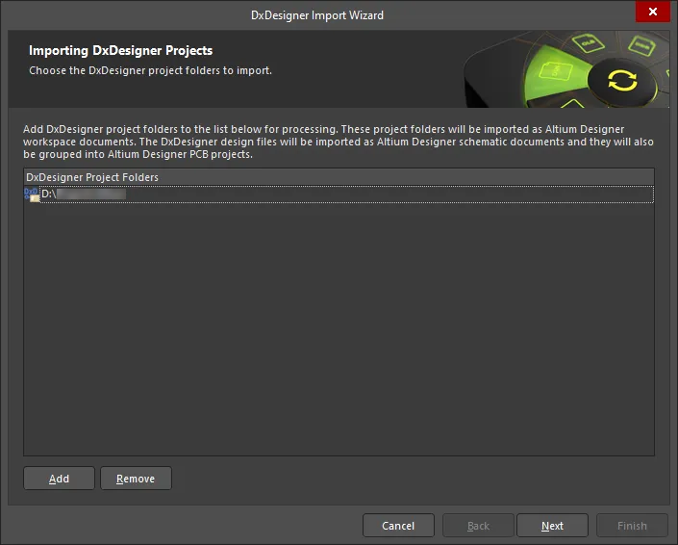Click the greyed-out Finish button

[632, 526]
